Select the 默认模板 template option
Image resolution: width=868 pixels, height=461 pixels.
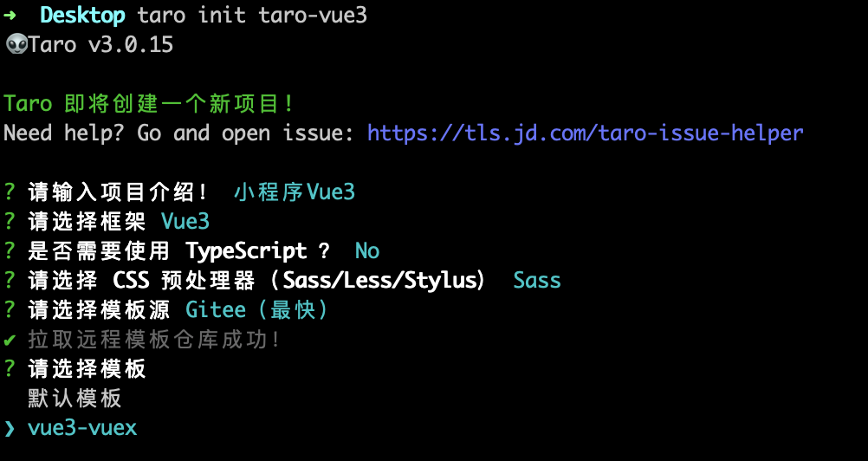click(74, 399)
